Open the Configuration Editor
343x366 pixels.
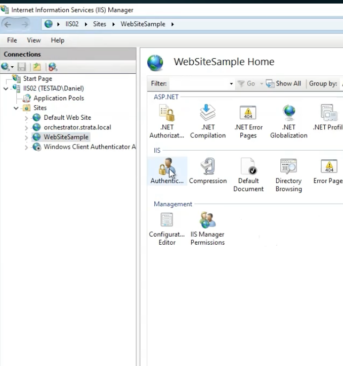167,228
